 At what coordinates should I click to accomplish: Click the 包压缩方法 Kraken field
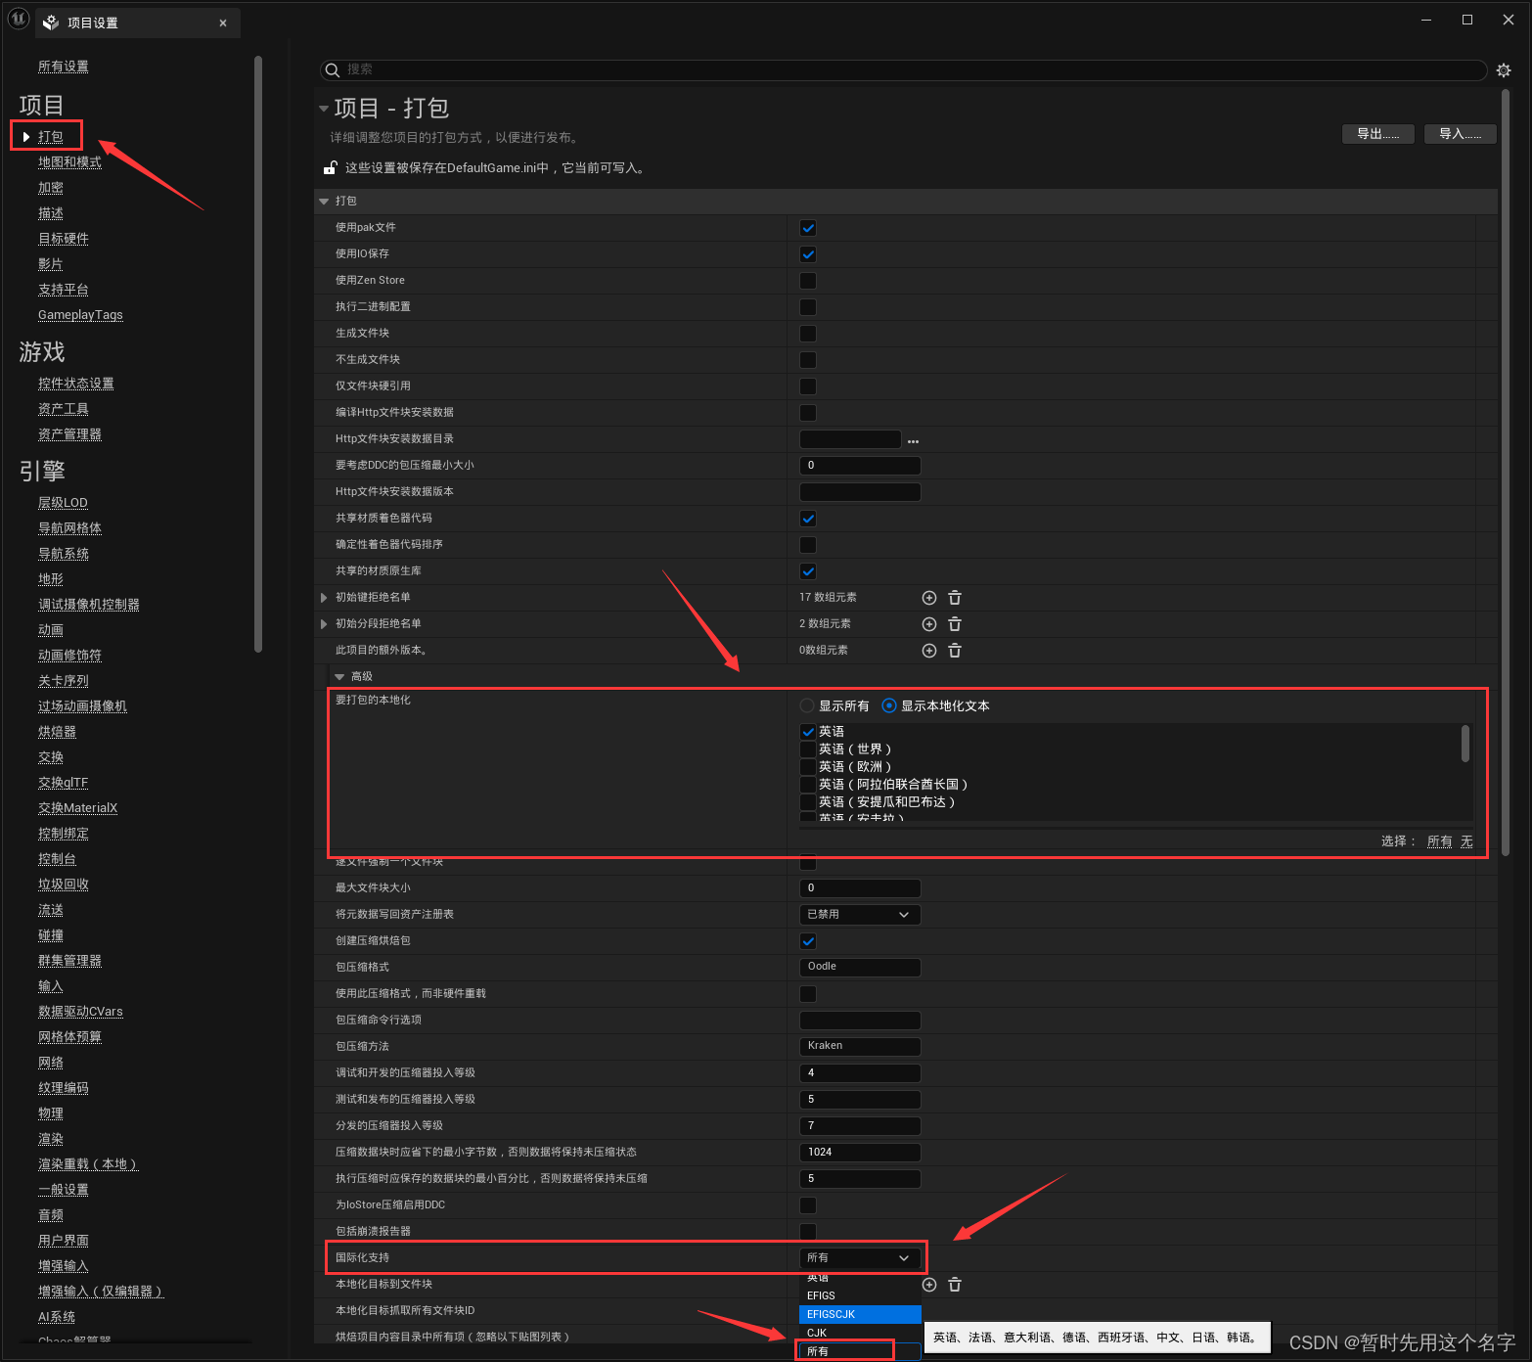860,1047
